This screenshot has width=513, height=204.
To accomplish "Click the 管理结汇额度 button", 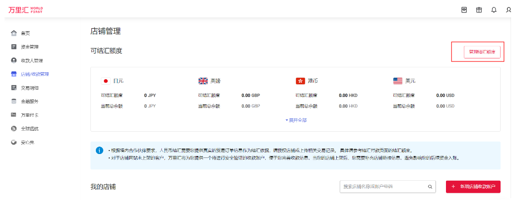I will tap(482, 51).
